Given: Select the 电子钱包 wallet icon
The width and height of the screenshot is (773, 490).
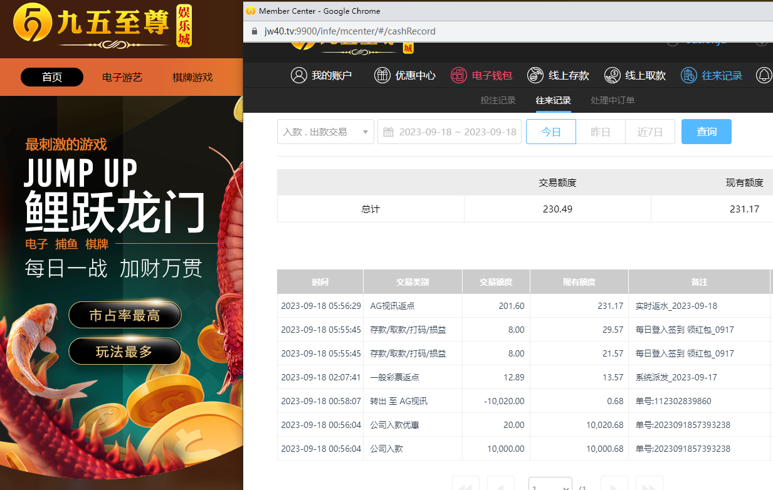Looking at the screenshot, I should [x=459, y=75].
